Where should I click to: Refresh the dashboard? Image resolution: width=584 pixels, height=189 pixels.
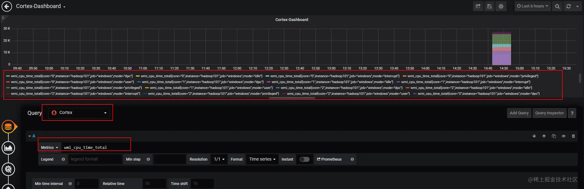569,6
